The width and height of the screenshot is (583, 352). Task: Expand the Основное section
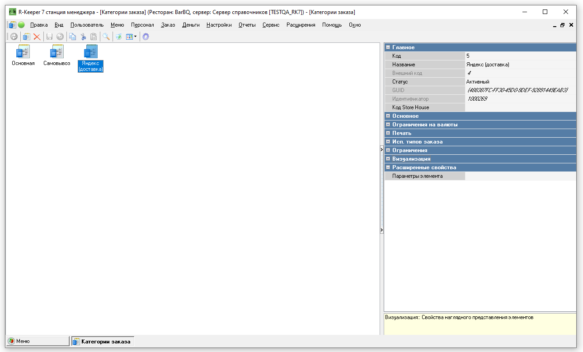[388, 116]
